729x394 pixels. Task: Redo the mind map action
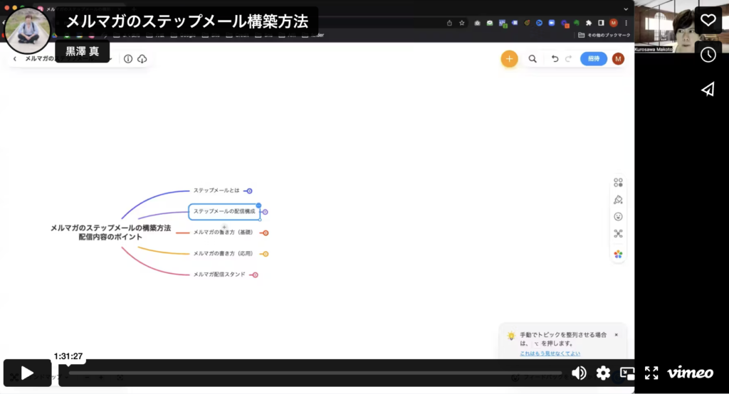[569, 58]
